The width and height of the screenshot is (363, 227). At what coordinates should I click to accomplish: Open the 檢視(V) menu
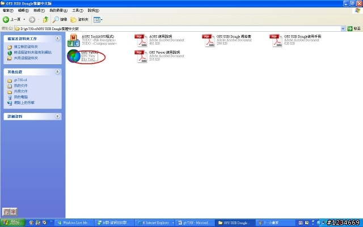(x=39, y=10)
